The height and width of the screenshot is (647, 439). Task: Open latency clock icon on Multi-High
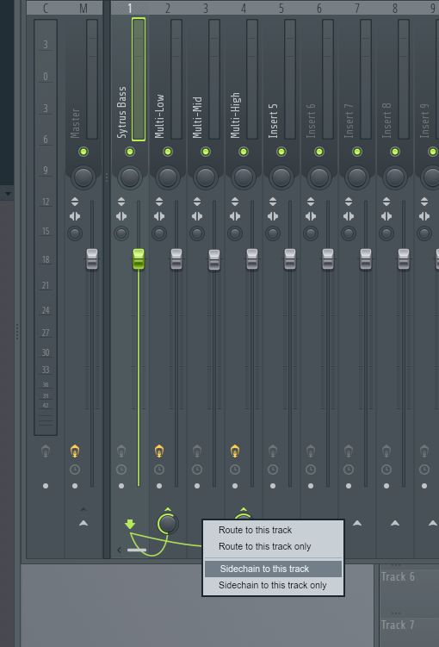click(x=235, y=470)
